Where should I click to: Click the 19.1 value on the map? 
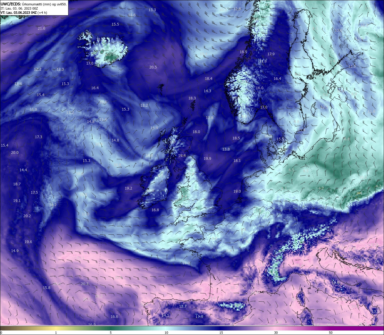pyautogui.click(x=17, y=201)
